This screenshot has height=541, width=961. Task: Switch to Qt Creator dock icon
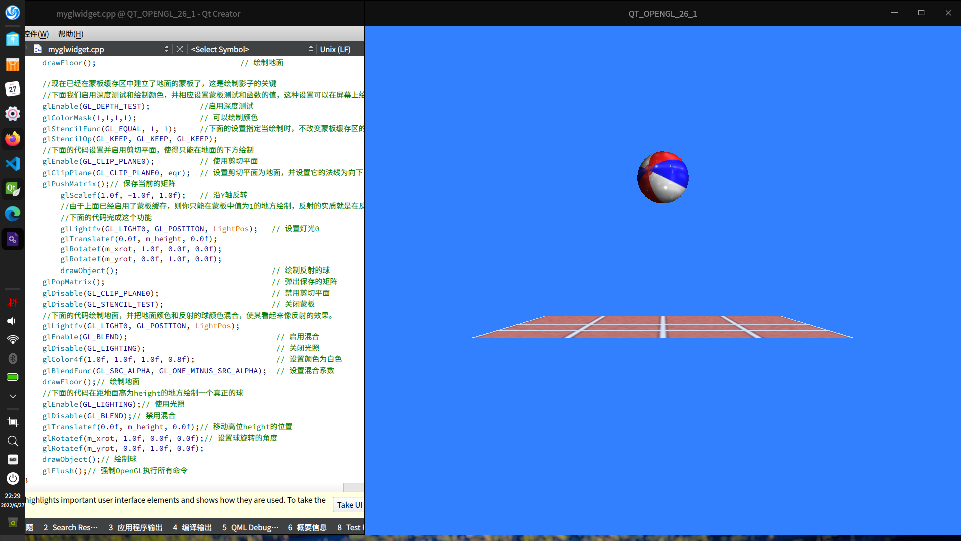tap(12, 189)
